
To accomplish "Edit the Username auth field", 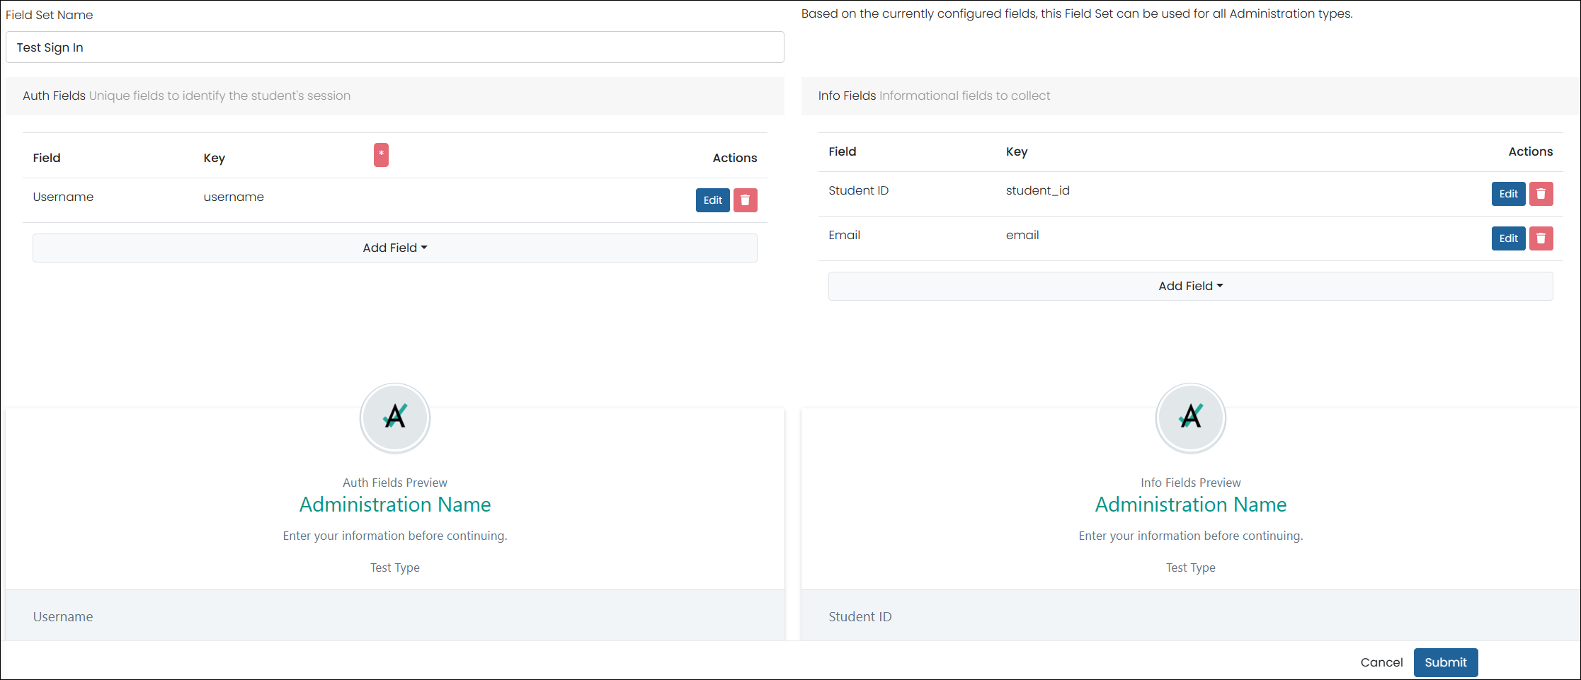I will click(x=712, y=200).
